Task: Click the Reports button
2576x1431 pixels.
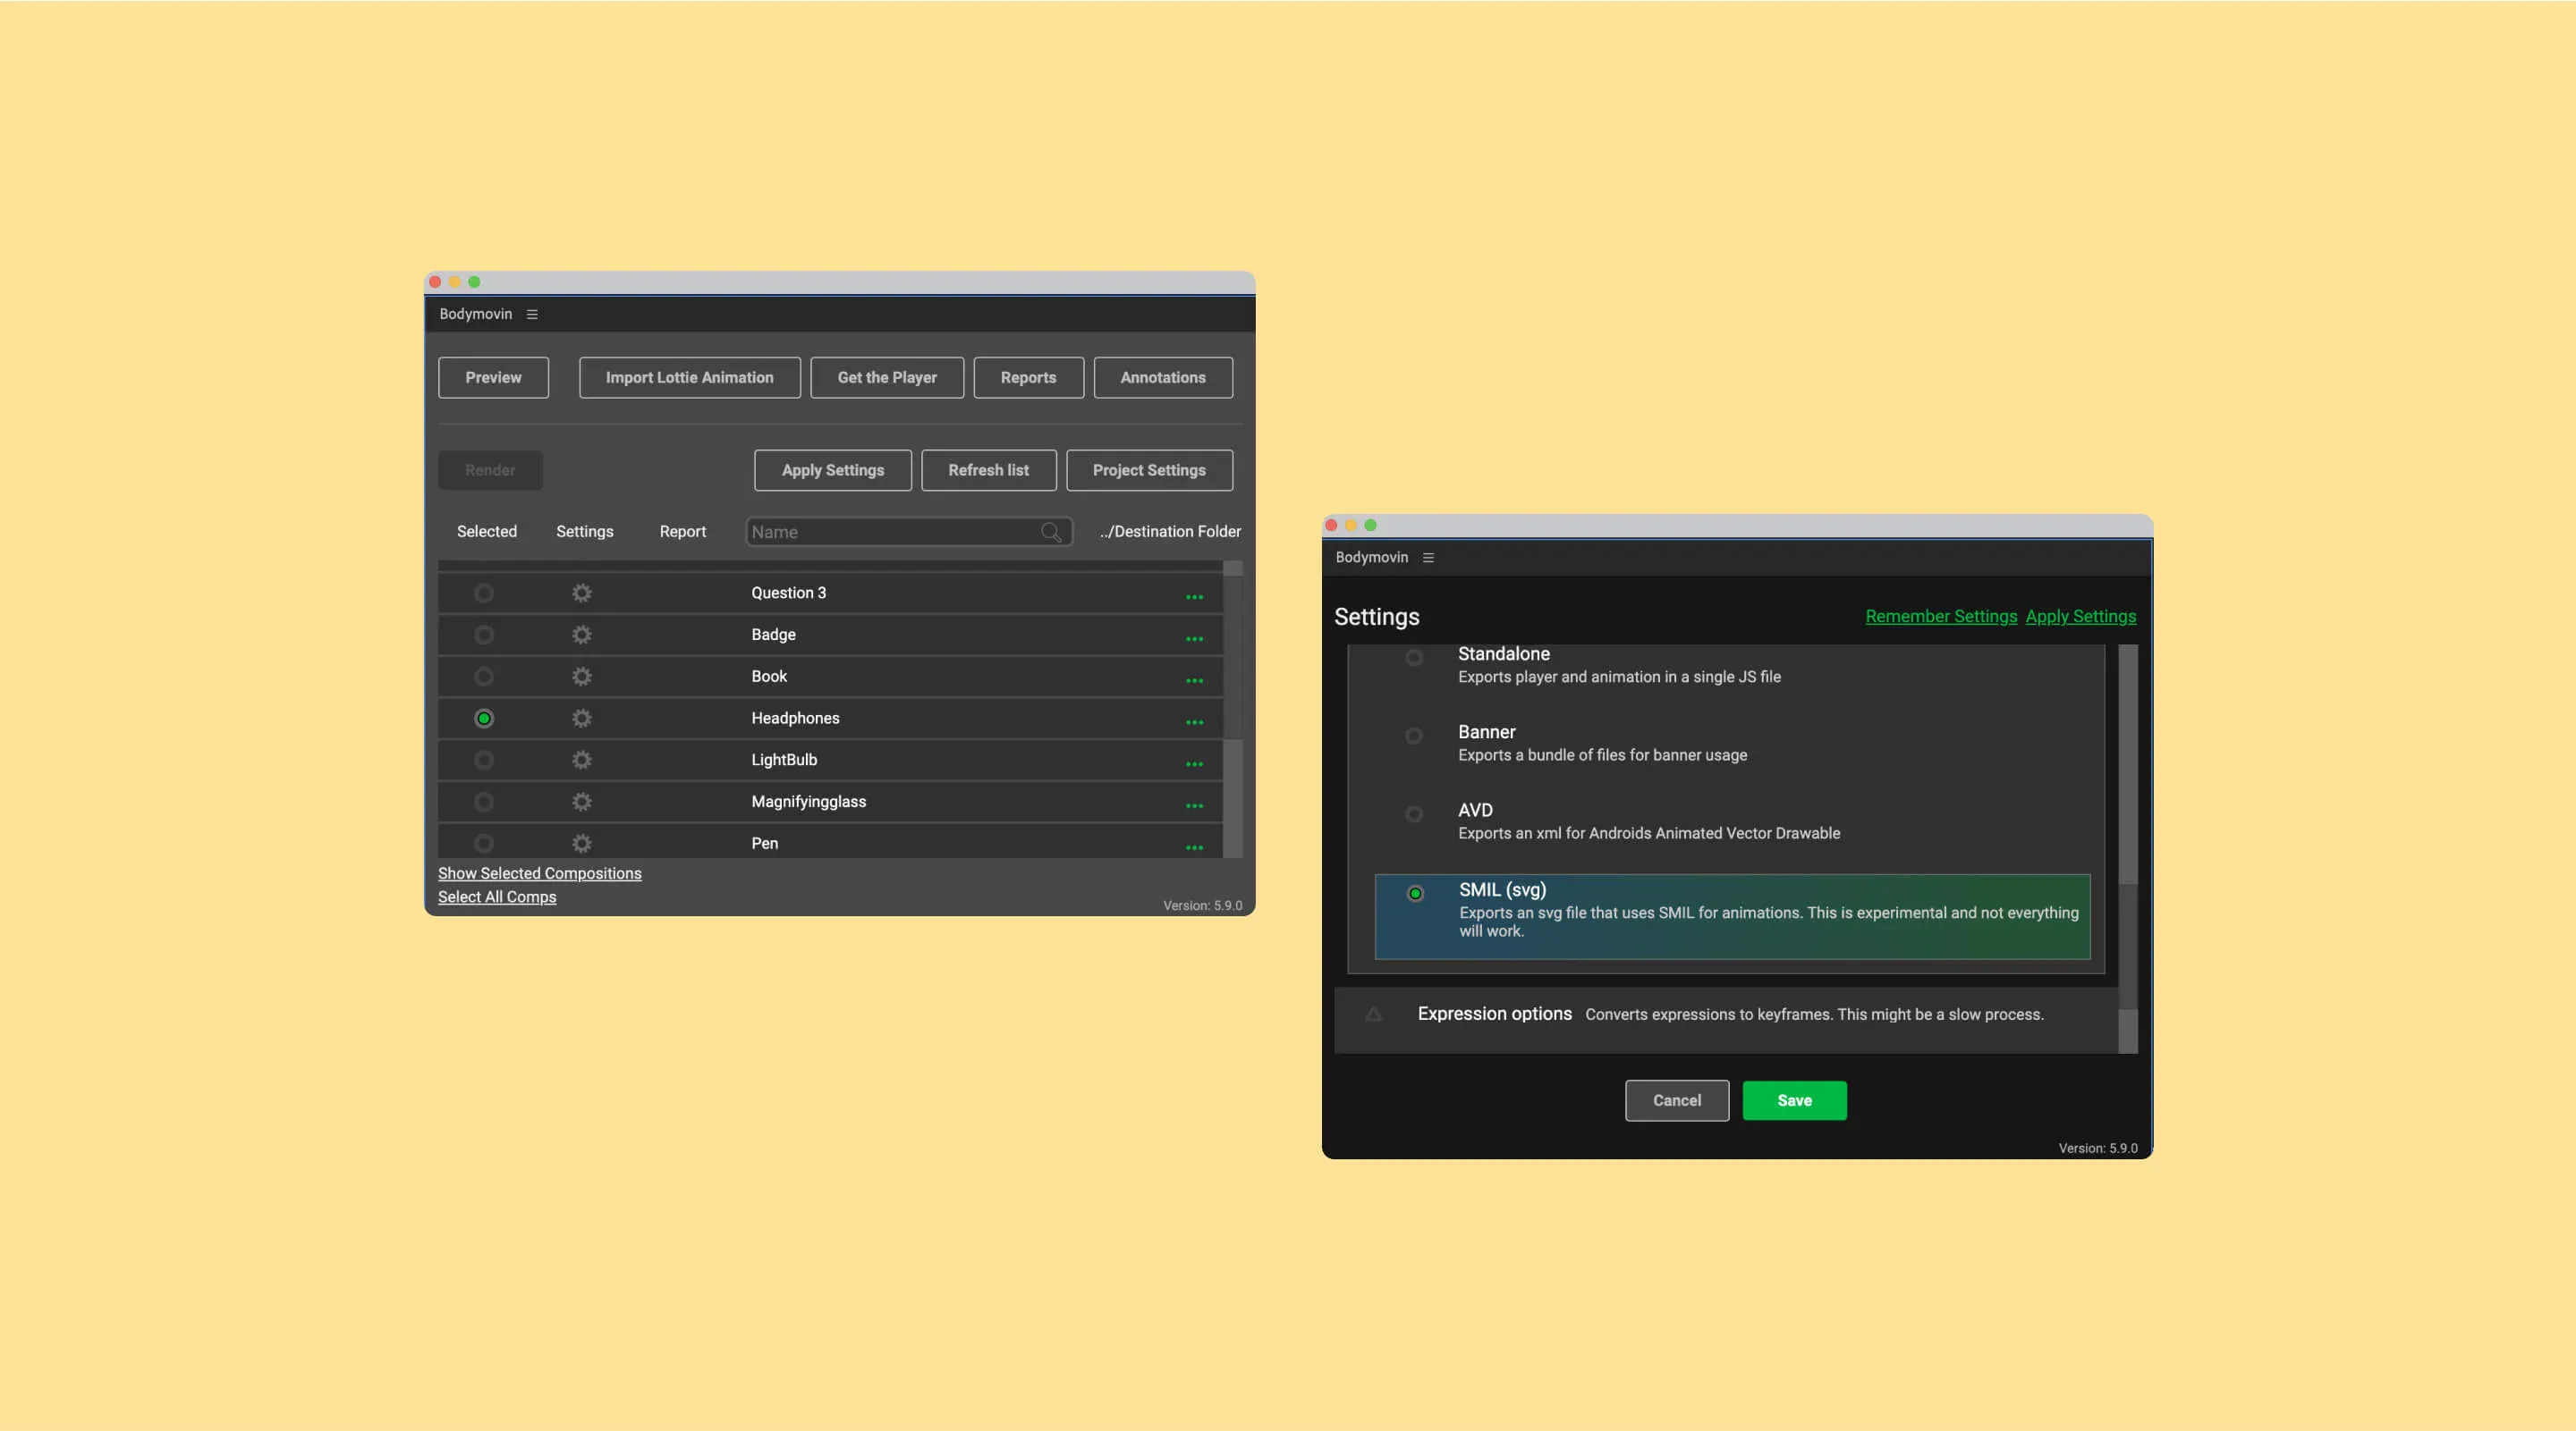Action: coord(1028,378)
